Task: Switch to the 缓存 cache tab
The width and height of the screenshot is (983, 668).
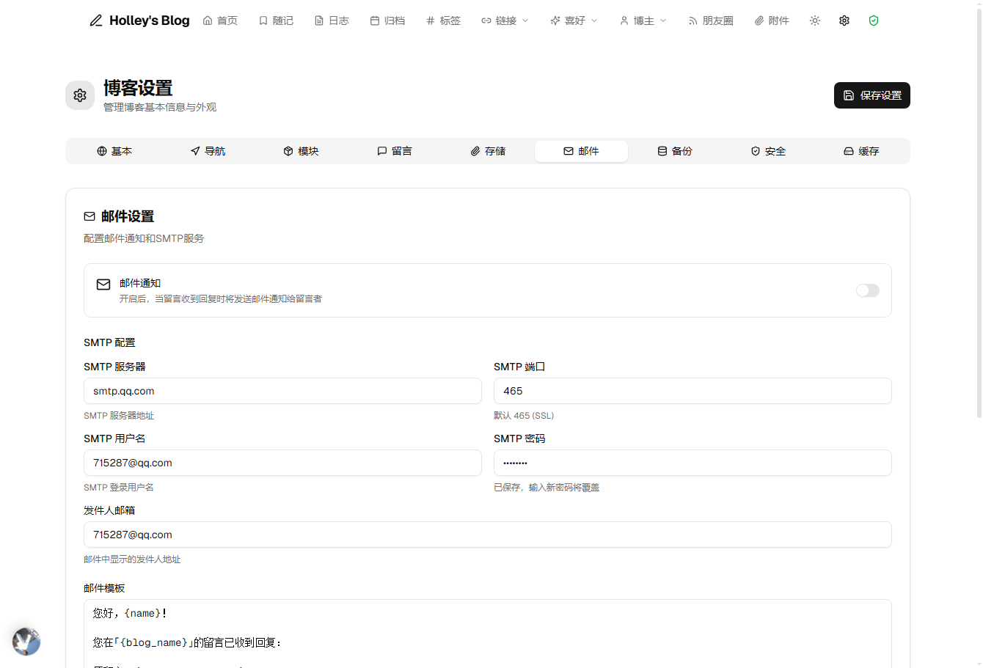Action: pyautogui.click(x=861, y=151)
